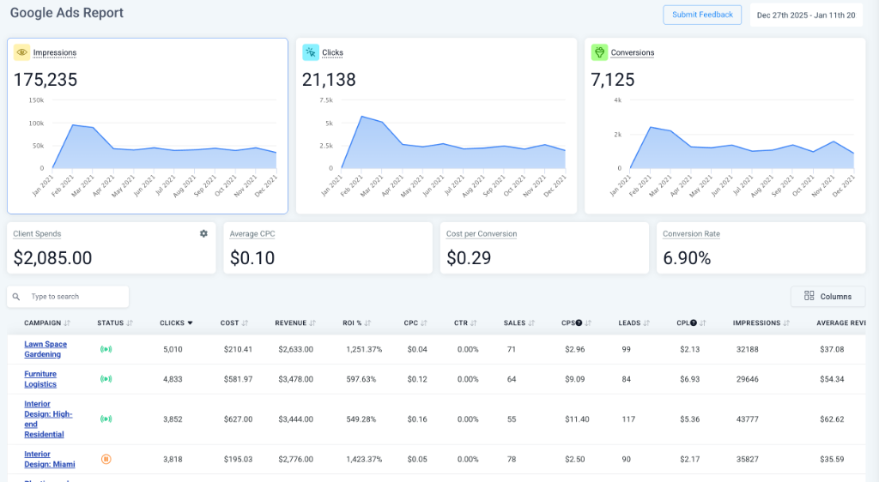Click the $0.10 average CPC value
879x482 pixels.
(x=252, y=258)
